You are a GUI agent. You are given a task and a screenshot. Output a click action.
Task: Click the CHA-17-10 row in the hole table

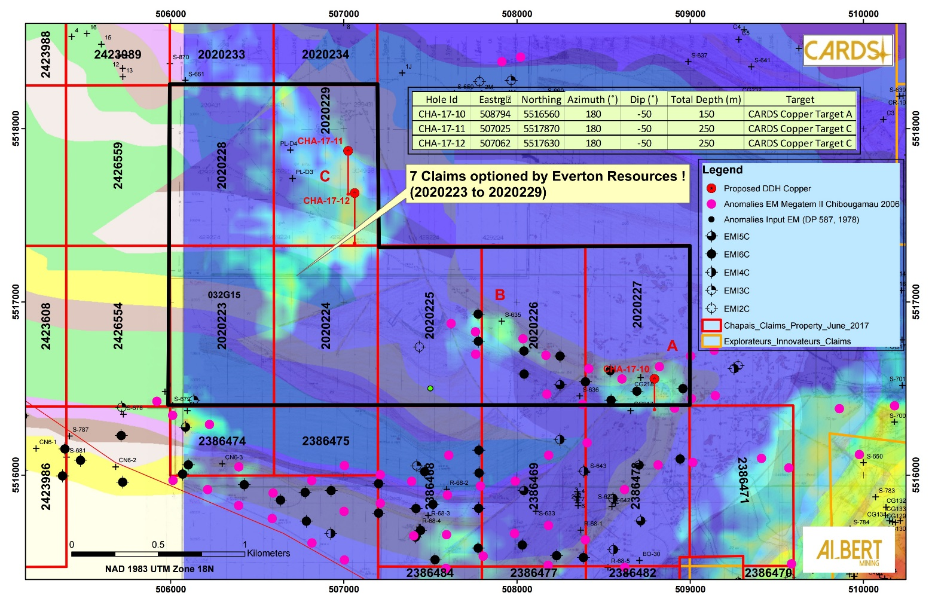[635, 114]
